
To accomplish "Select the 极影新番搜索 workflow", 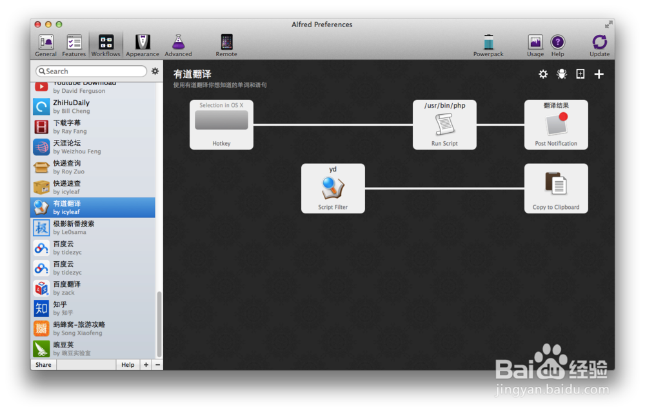I will (94, 228).
